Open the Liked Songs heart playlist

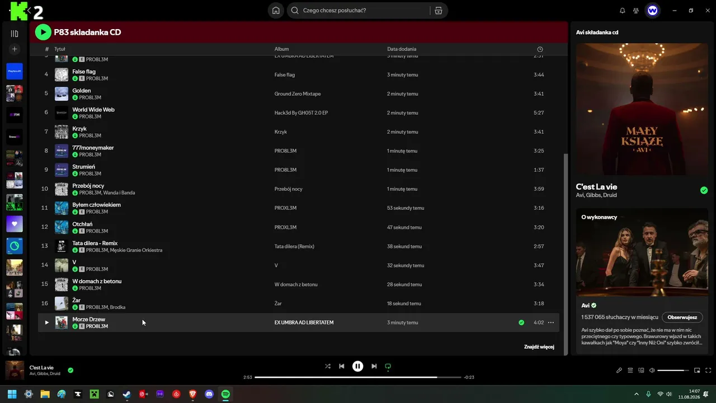(x=15, y=224)
